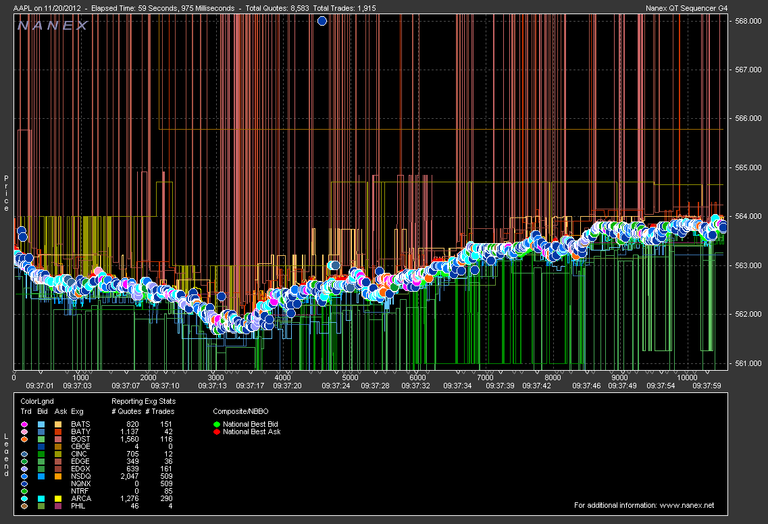Image resolution: width=768 pixels, height=524 pixels.
Task: Click the outlier trade dot at 568.000
Action: pos(322,21)
